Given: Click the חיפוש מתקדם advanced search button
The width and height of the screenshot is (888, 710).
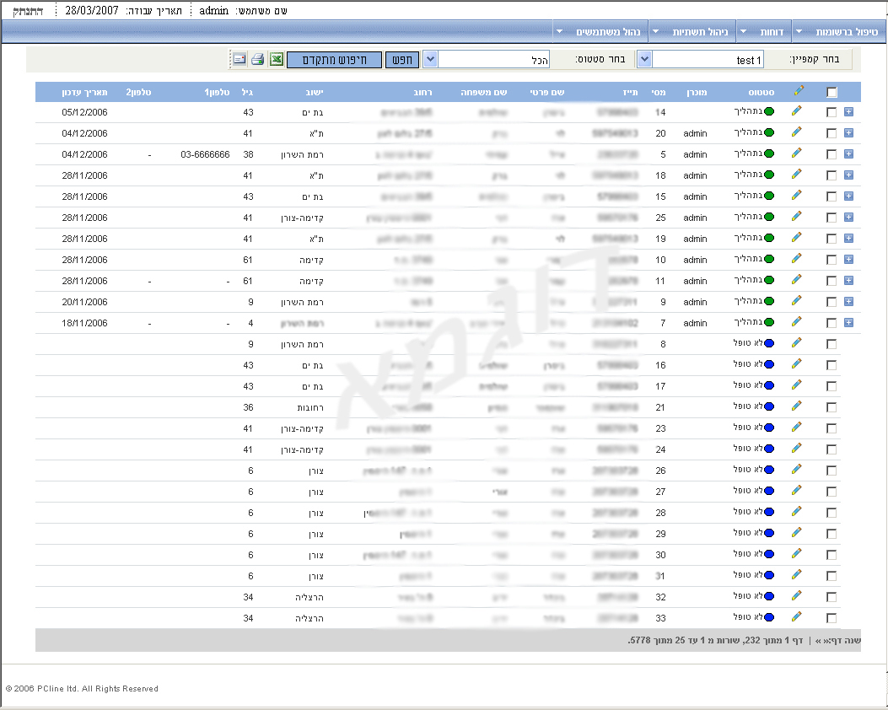Looking at the screenshot, I should (334, 60).
